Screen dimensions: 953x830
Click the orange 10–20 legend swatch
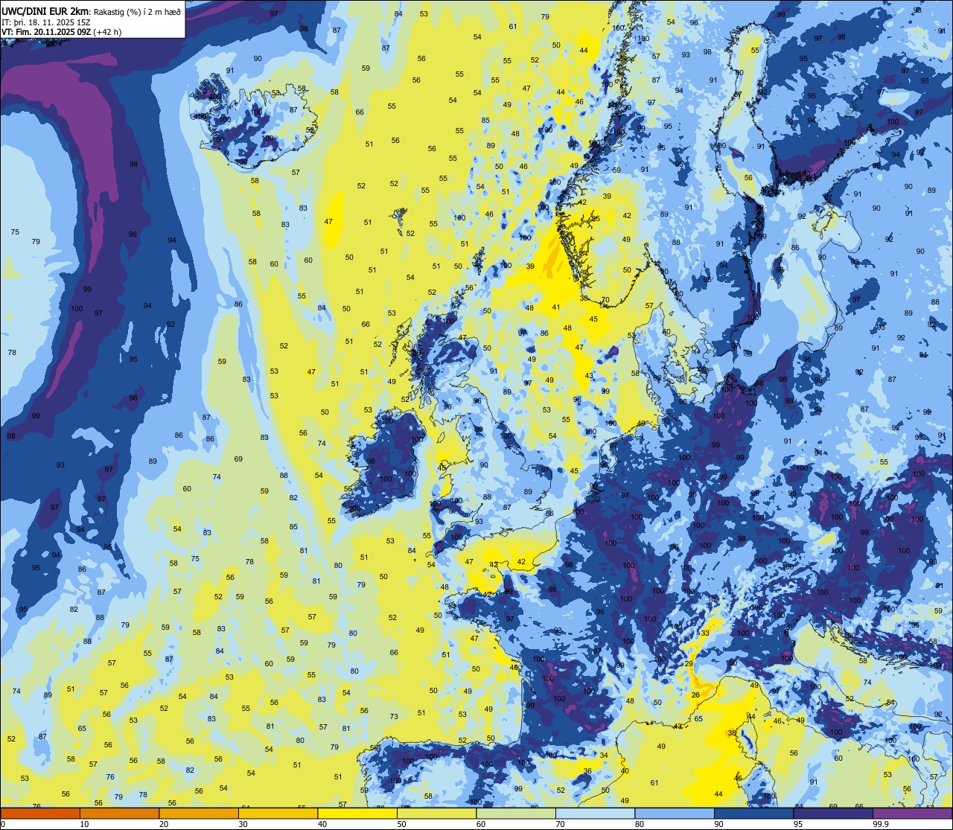coord(119,813)
